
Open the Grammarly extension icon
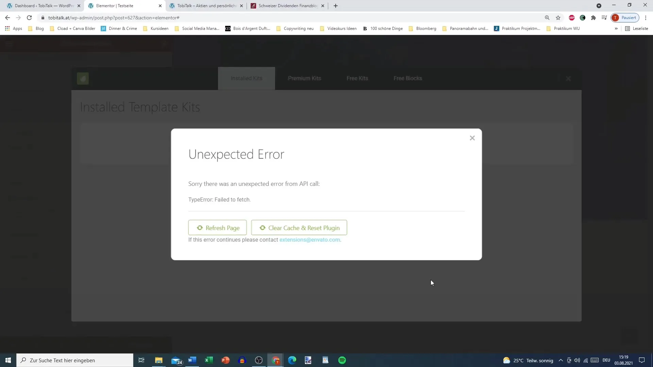[x=583, y=18]
